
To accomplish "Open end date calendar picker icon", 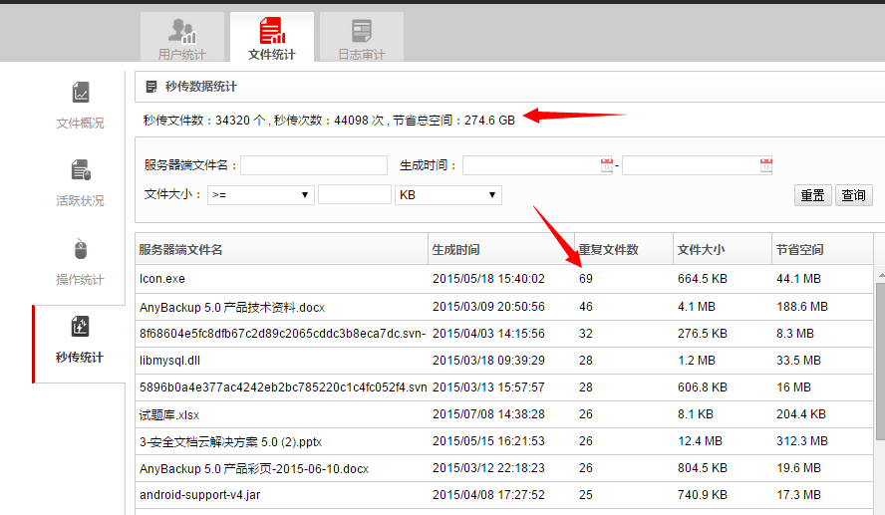I will point(765,165).
